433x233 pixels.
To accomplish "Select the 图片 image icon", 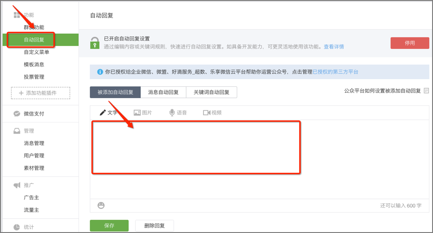I will (x=137, y=112).
